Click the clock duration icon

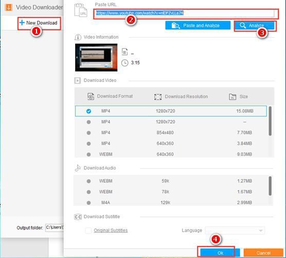[x=125, y=63]
